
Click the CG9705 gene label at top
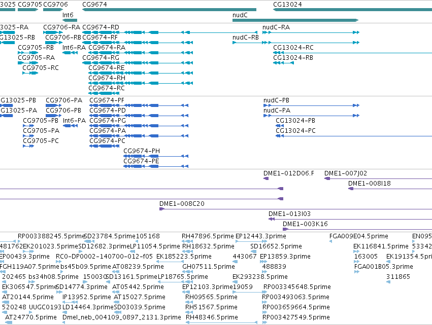click(30, 5)
